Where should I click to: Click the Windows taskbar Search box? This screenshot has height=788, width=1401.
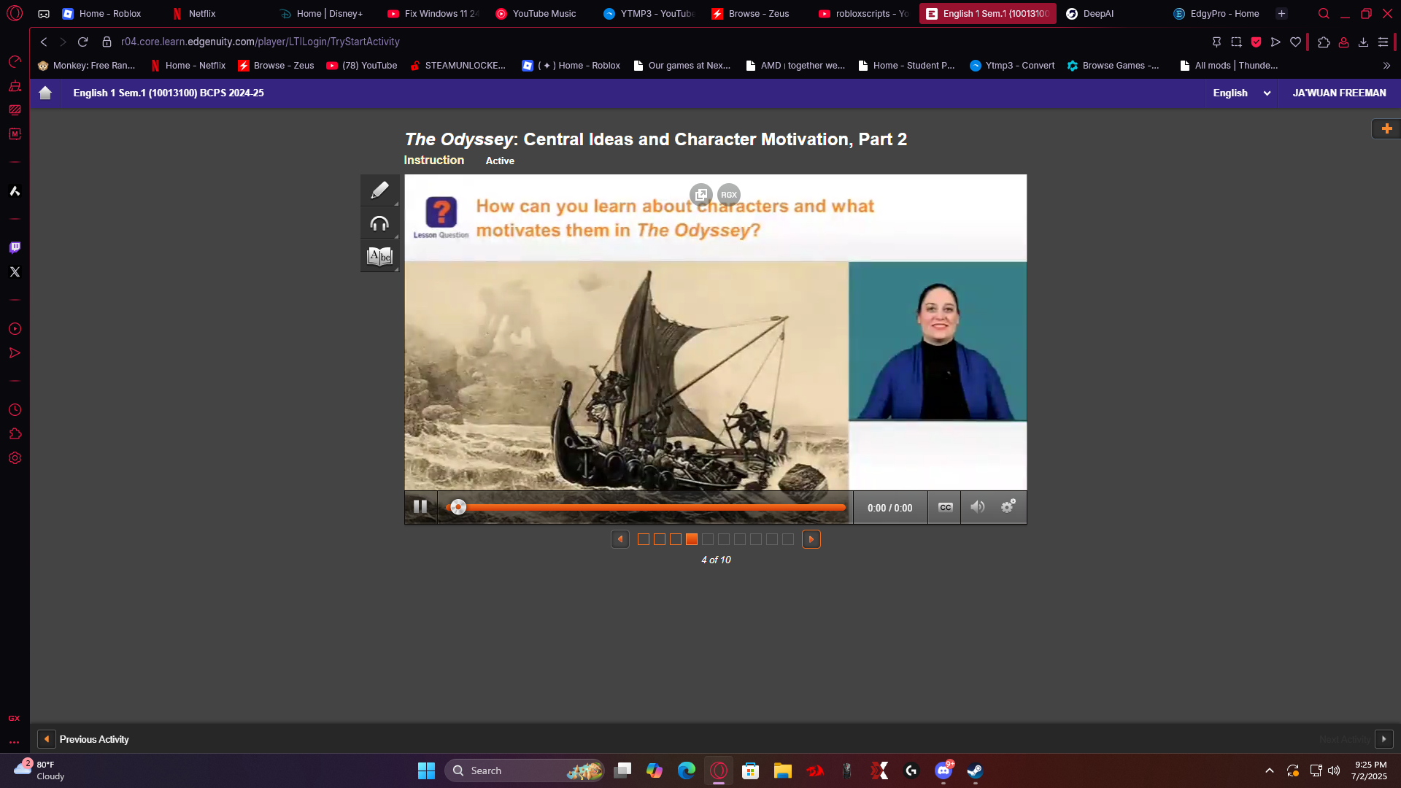[525, 770]
